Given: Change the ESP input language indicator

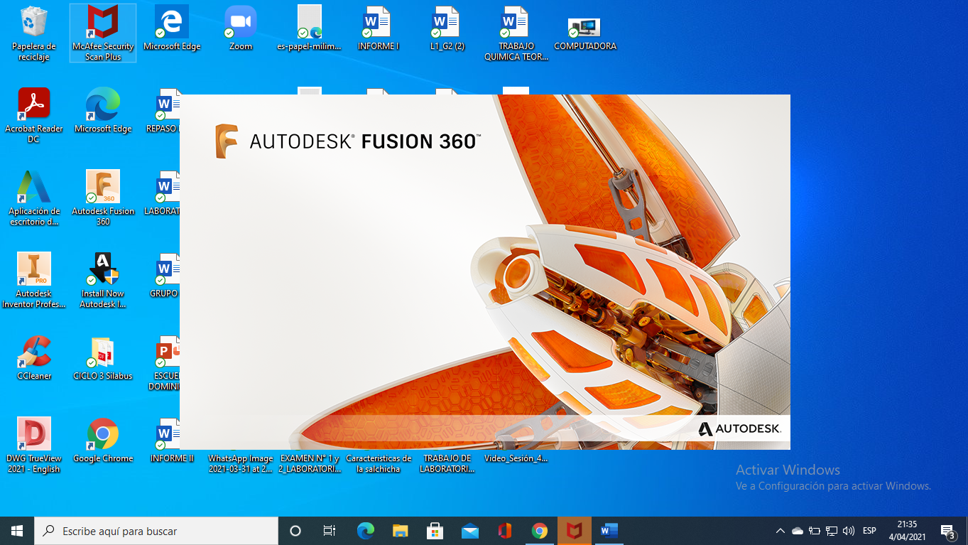Looking at the screenshot, I should point(869,531).
